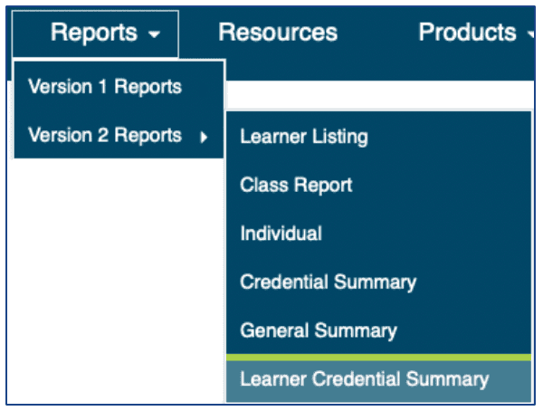543x411 pixels.
Task: Click empty white area below Version 2 Reports
Action: coord(109,272)
